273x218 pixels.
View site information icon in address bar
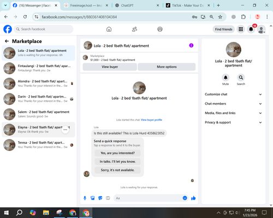(37, 17)
